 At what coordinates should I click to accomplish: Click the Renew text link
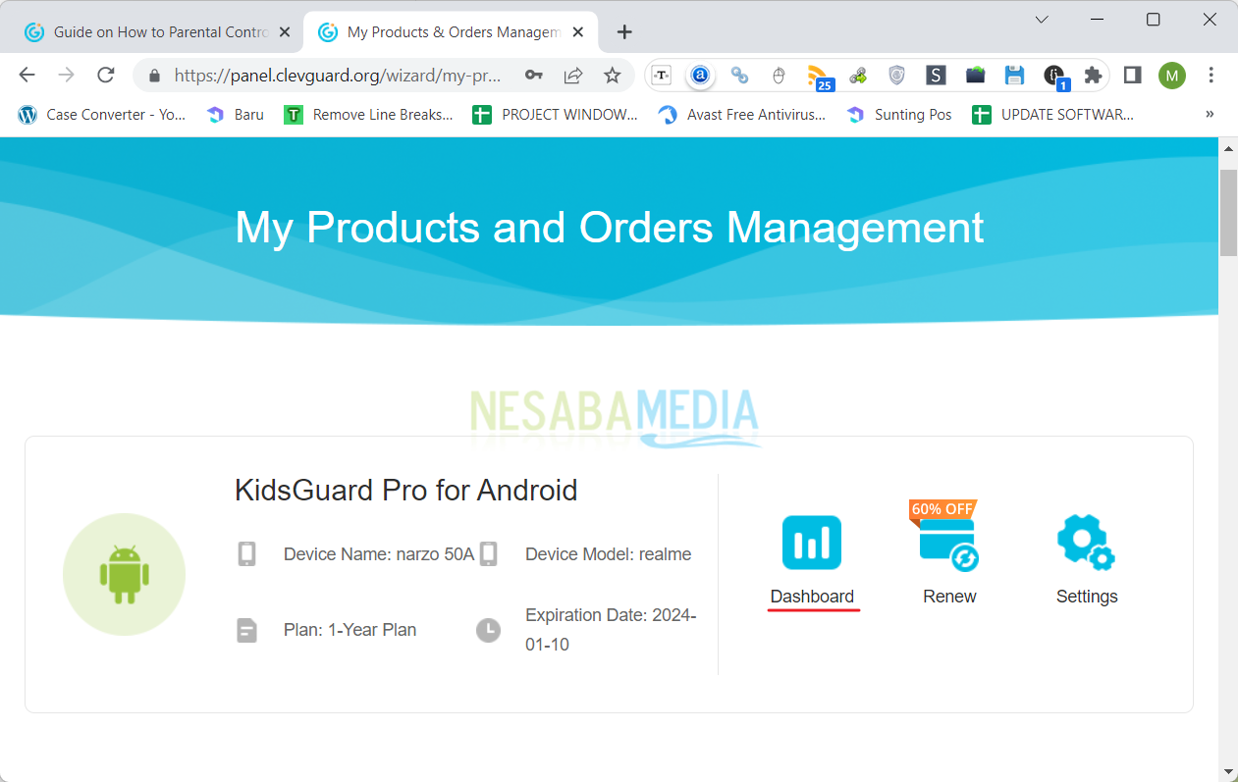point(949,597)
